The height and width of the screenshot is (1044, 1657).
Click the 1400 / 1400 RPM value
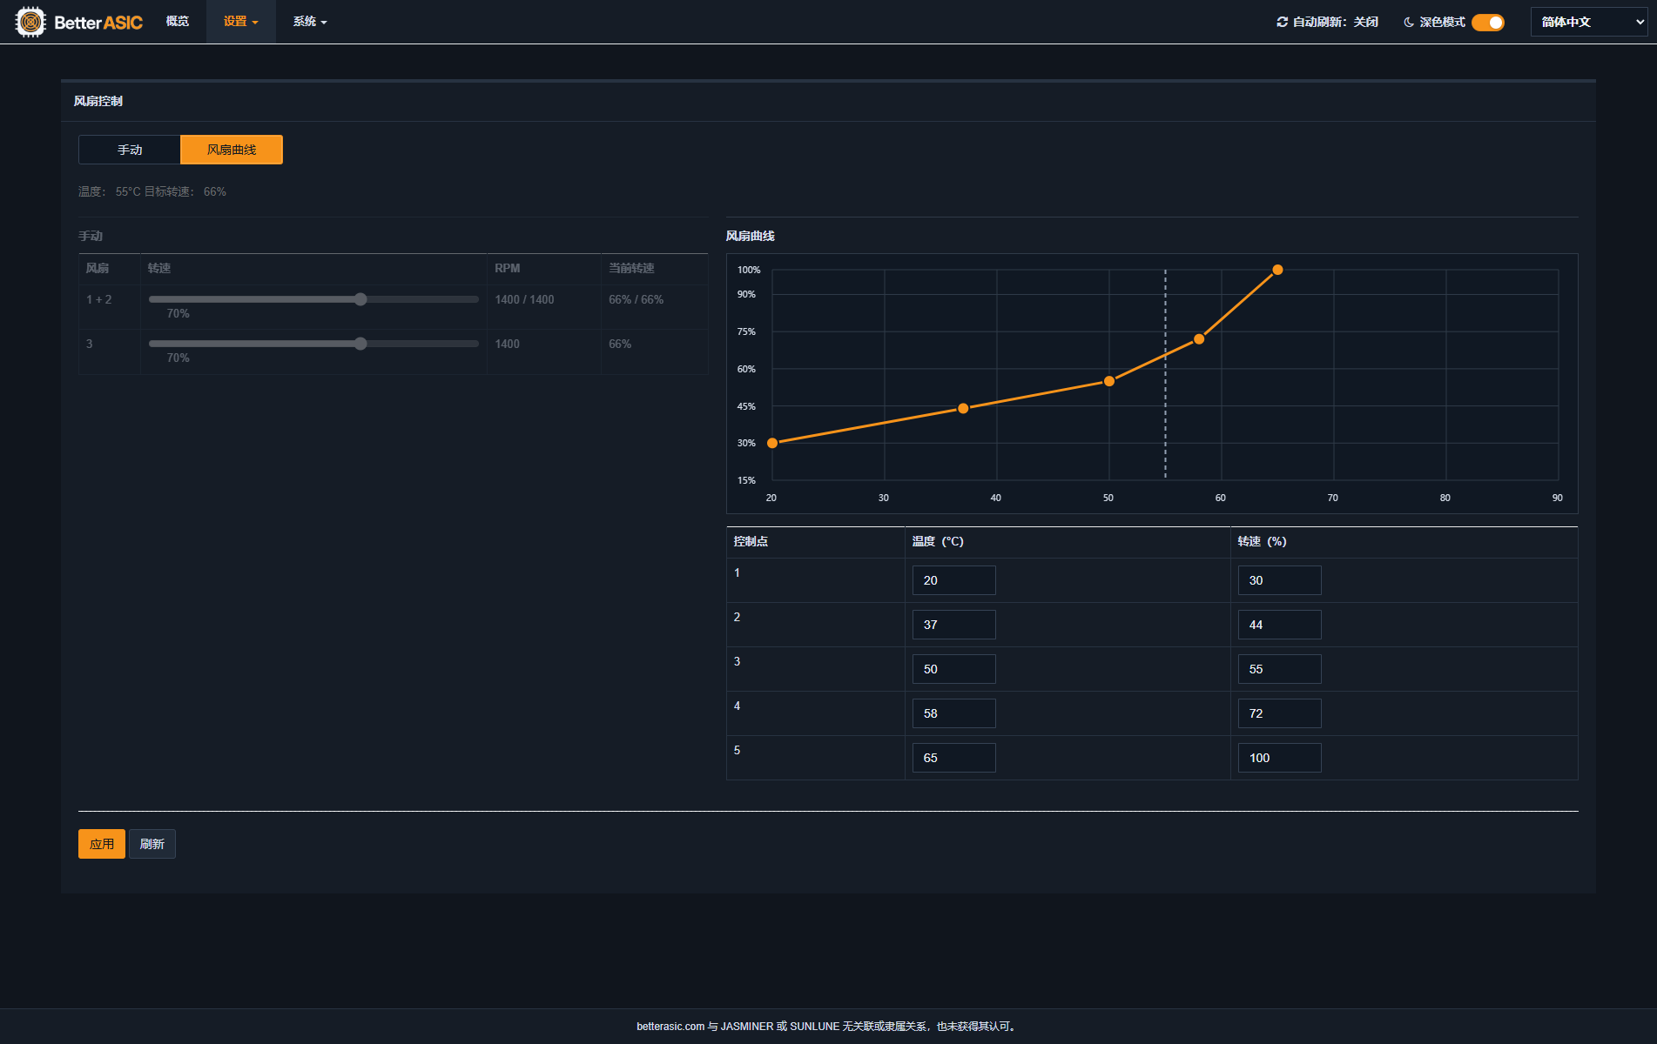click(524, 299)
